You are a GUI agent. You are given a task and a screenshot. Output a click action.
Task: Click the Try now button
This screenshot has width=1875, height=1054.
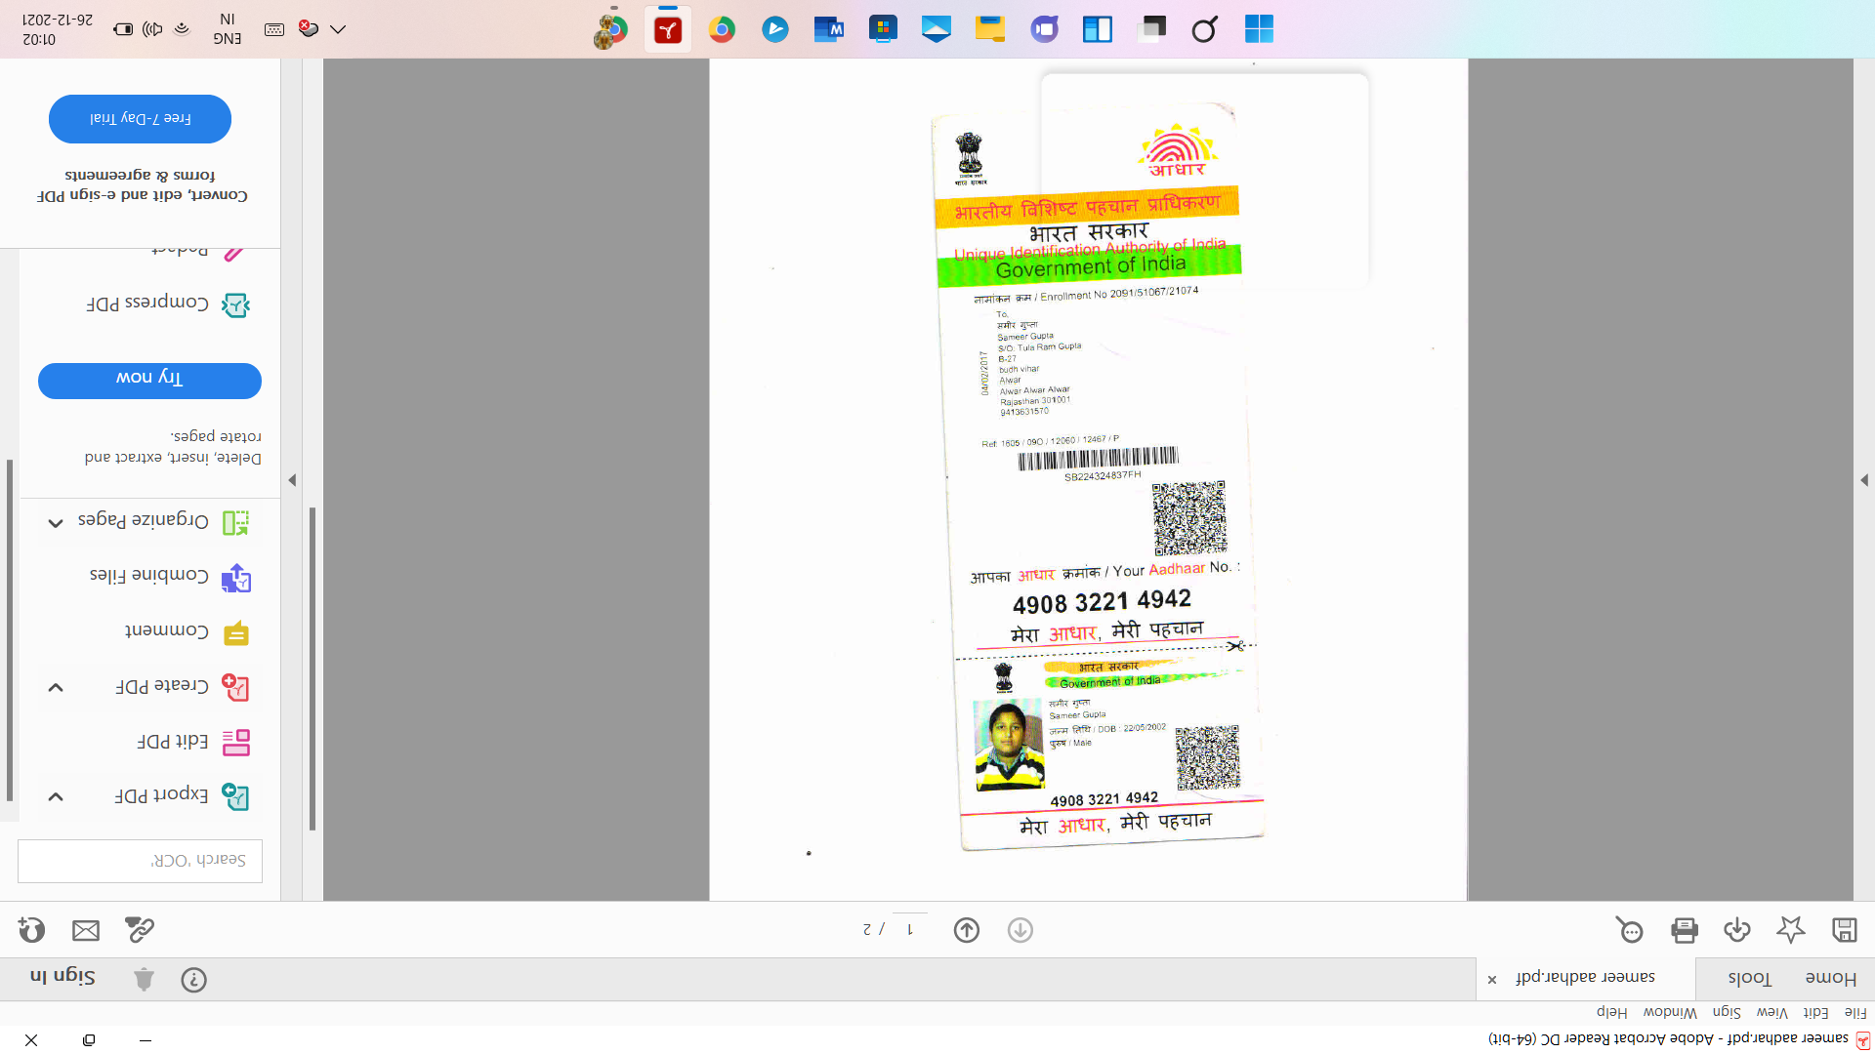click(149, 381)
